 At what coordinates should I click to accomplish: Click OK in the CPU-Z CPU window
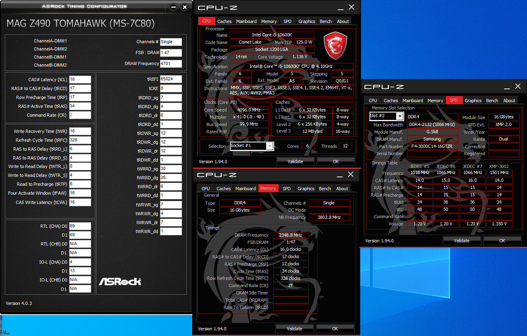pyautogui.click(x=336, y=162)
